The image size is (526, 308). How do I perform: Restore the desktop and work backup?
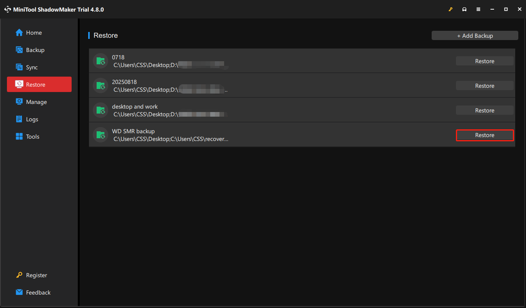[485, 110]
